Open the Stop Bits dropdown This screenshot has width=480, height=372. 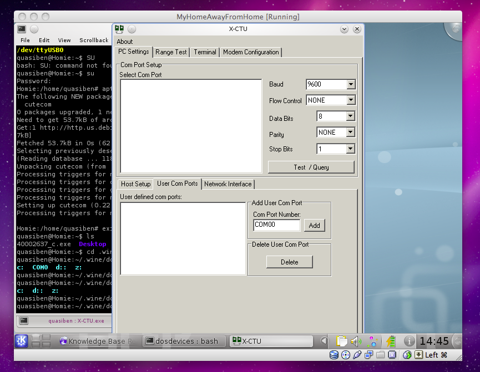351,149
